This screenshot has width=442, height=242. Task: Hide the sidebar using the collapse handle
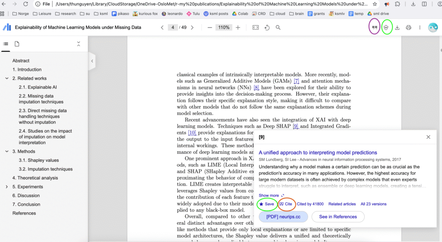click(x=92, y=61)
